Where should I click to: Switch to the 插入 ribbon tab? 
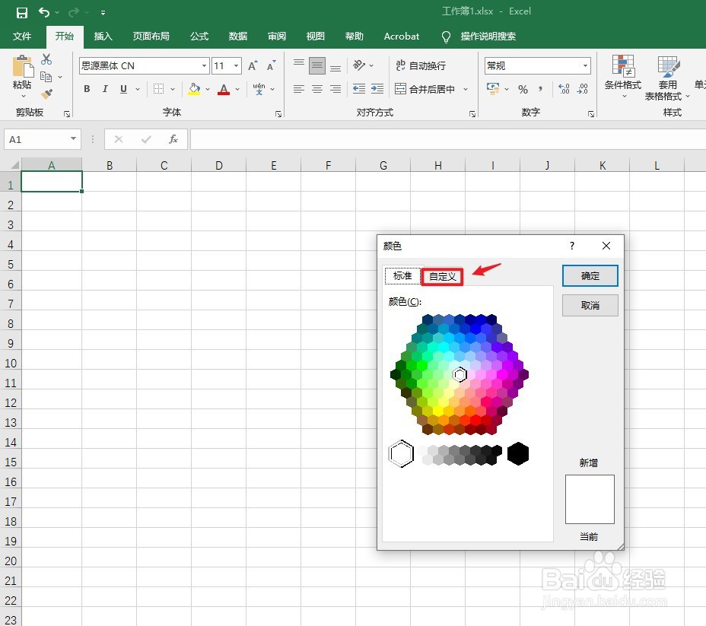(x=103, y=37)
